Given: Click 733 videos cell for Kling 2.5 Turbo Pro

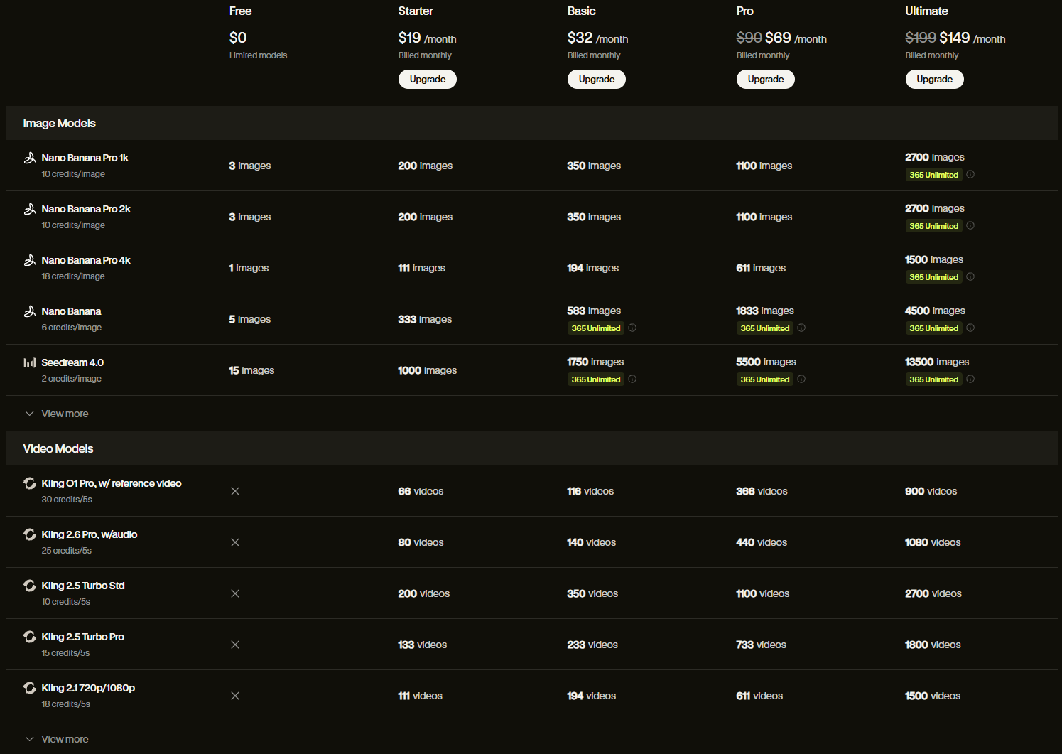Looking at the screenshot, I should coord(761,645).
